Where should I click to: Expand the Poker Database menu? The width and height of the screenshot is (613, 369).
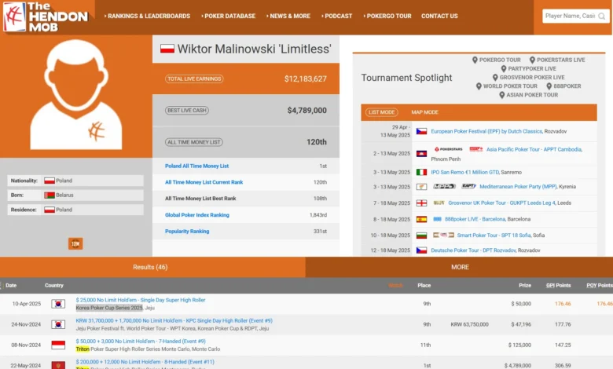(229, 16)
